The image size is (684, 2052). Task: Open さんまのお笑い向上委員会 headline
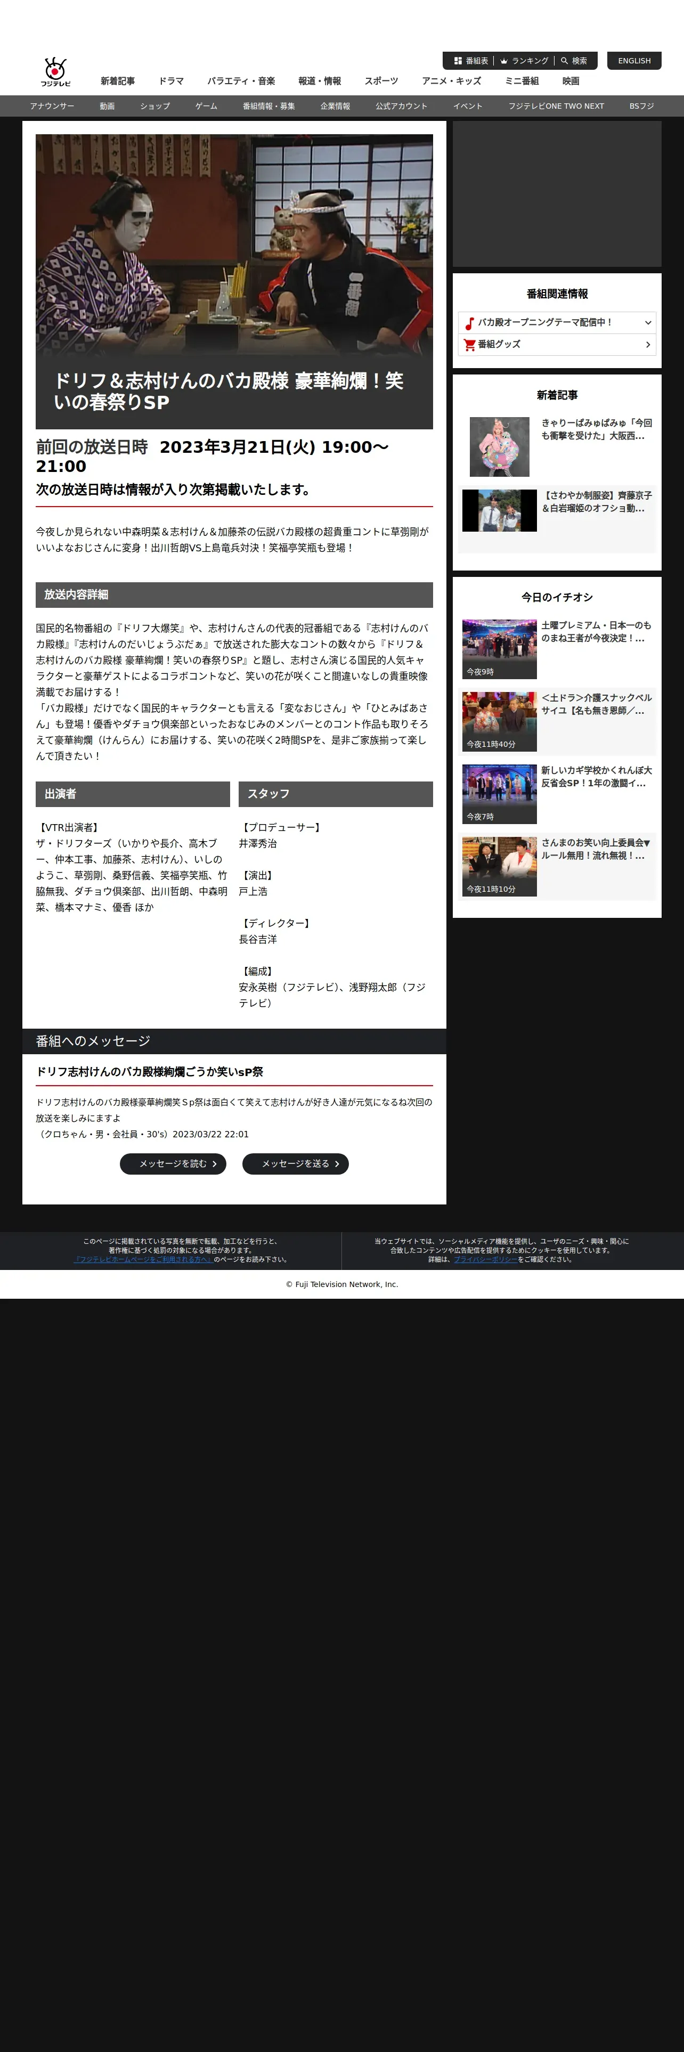tap(597, 849)
